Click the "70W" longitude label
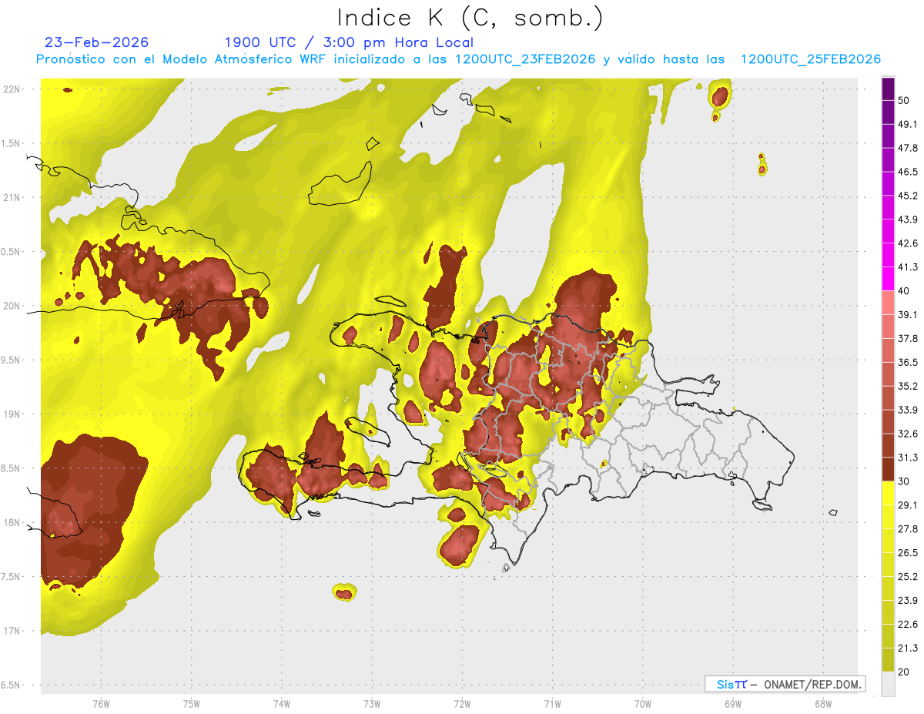 point(643,704)
